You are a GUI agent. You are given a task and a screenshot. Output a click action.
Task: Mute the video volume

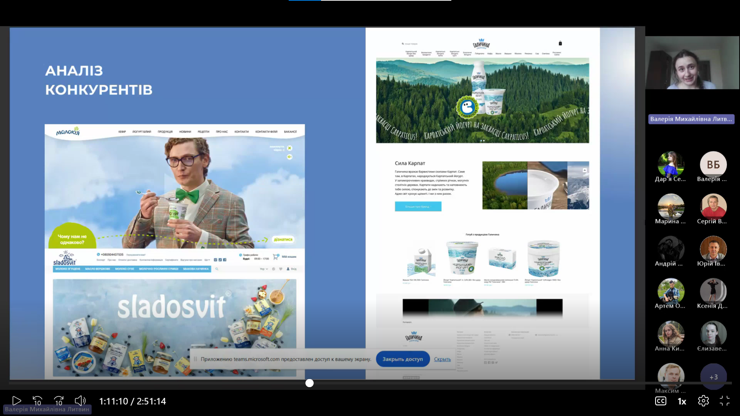click(x=80, y=401)
